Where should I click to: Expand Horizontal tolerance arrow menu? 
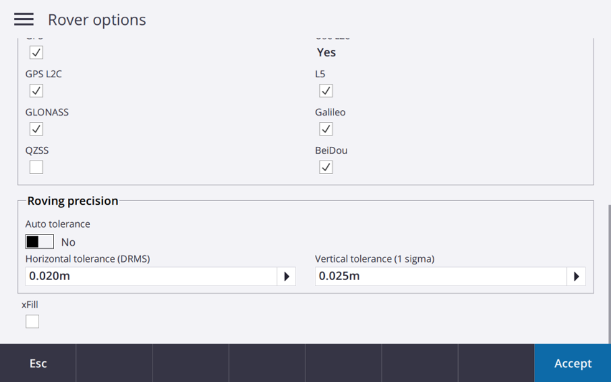[286, 276]
